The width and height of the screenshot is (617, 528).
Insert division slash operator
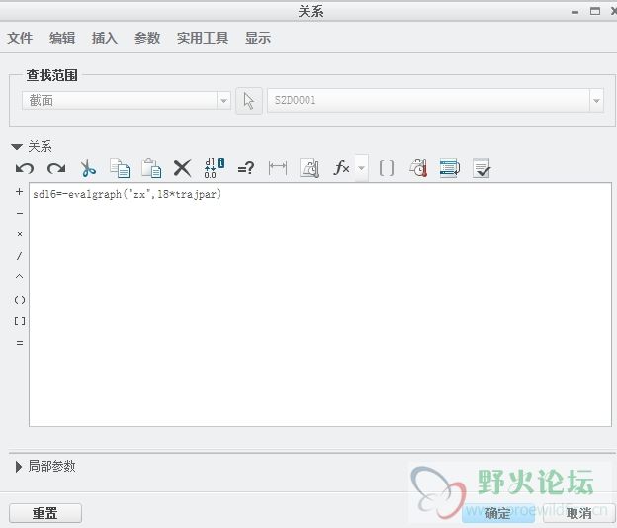(x=20, y=256)
